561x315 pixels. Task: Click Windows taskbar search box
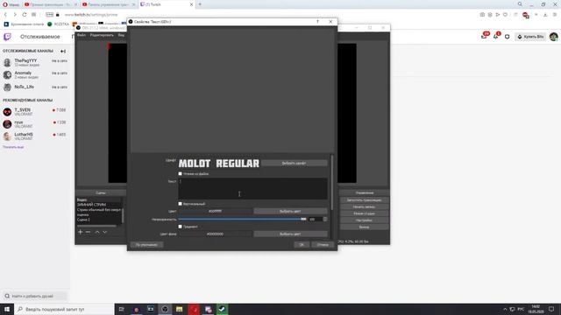(x=64, y=309)
